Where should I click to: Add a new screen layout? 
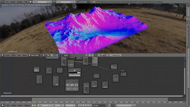tap(48, 2)
